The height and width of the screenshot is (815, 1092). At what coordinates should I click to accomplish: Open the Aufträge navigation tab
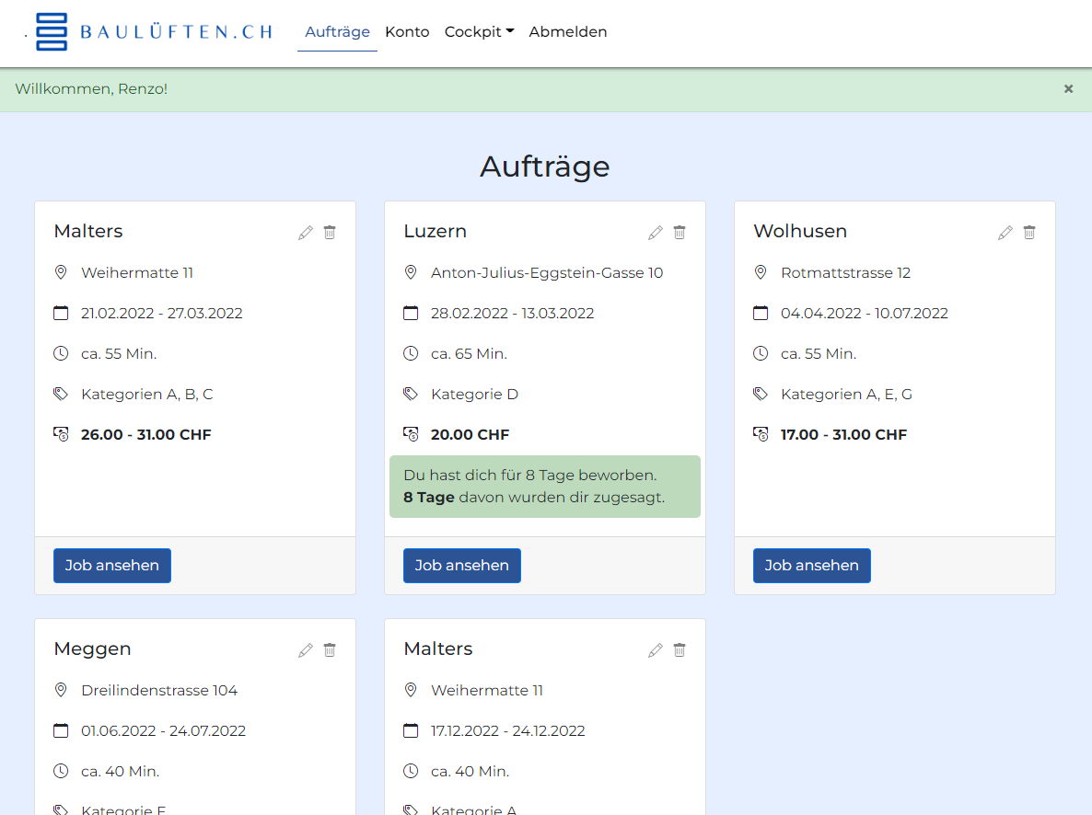(337, 32)
